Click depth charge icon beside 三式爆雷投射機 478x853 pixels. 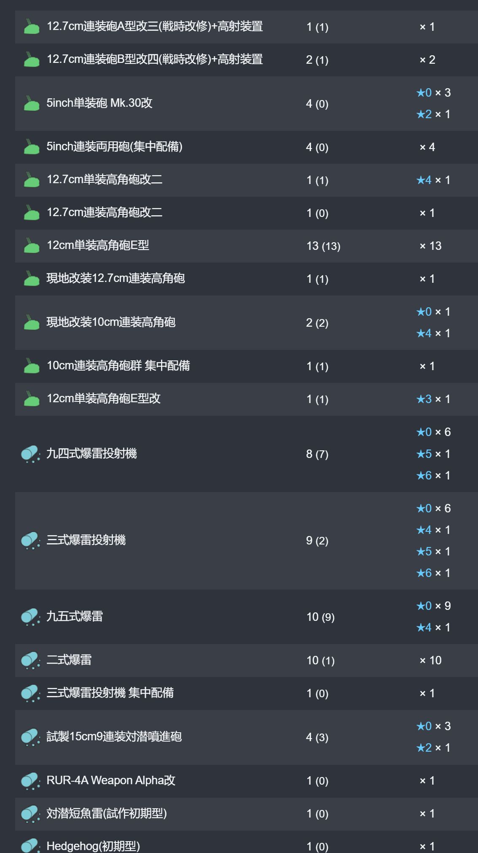click(30, 541)
